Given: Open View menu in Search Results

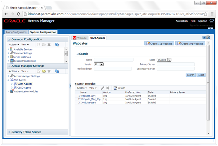Looking at the screenshot, I should pyautogui.click(x=93, y=88).
